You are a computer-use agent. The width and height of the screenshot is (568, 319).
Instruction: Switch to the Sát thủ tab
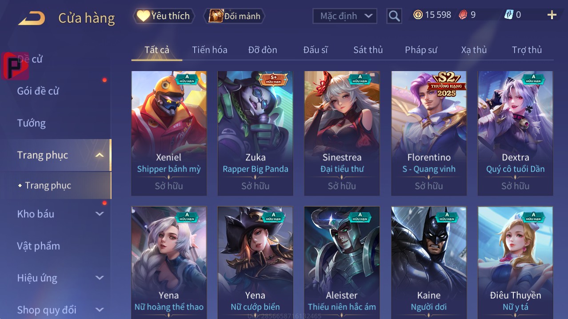368,50
